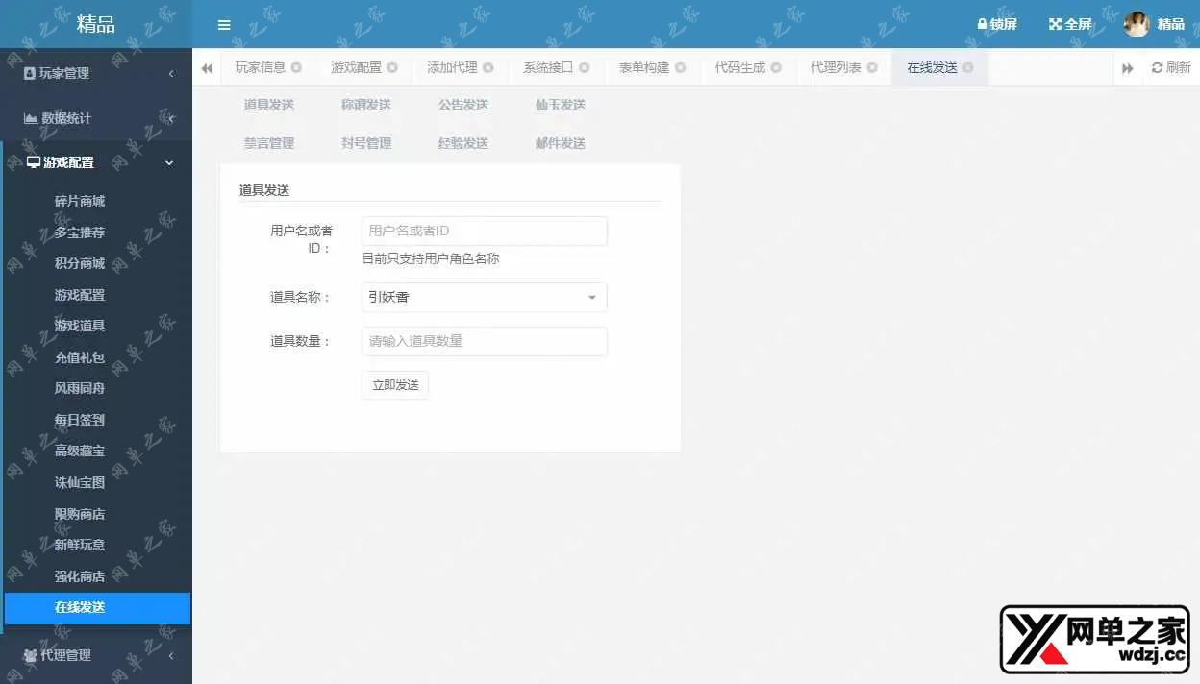This screenshot has height=684, width=1200.
Task: Switch to the 表单构建 tab
Action: 642,67
